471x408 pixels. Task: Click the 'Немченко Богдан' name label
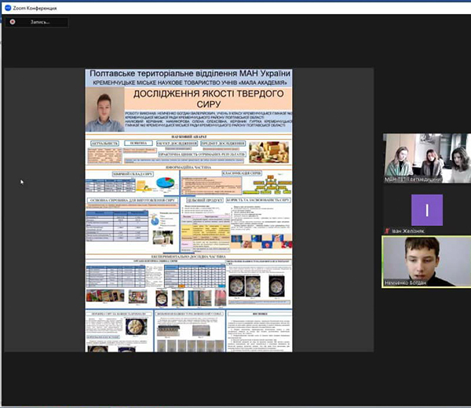[405, 282]
